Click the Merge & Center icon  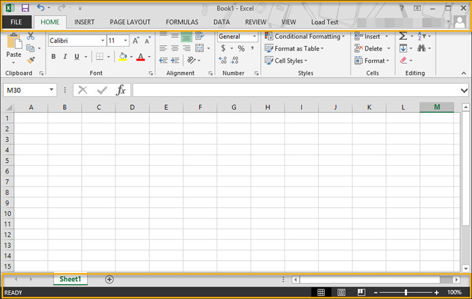coord(199,48)
